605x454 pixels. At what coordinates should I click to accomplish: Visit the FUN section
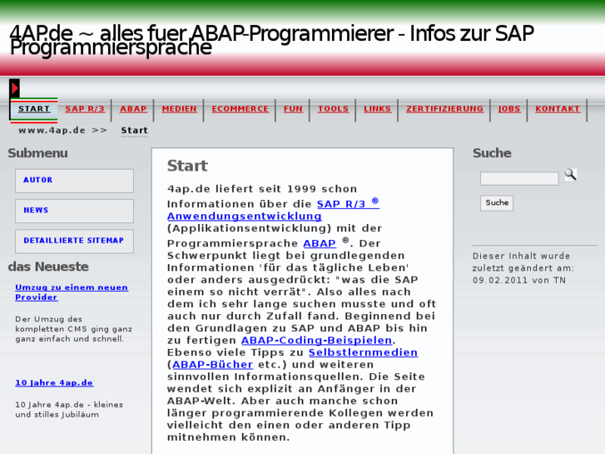[x=293, y=109]
